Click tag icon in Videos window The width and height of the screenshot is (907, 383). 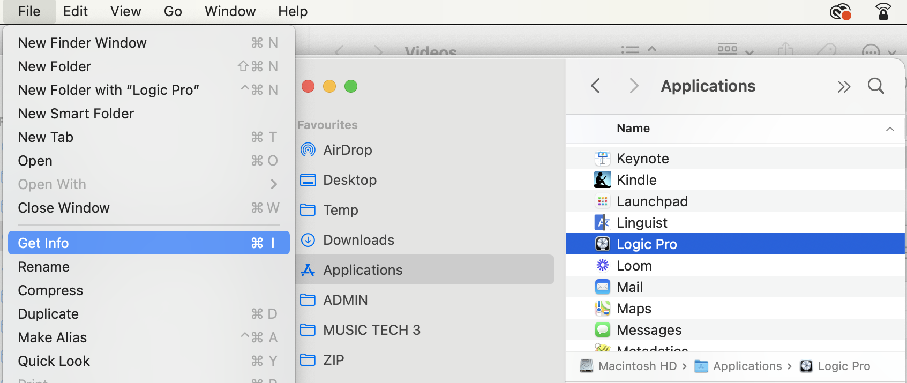(x=827, y=50)
